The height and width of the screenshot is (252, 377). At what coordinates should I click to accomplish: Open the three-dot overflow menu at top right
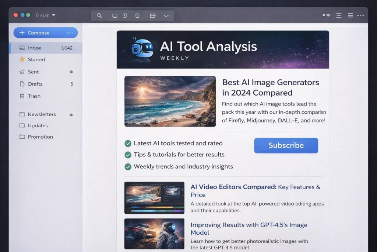pyautogui.click(x=360, y=15)
